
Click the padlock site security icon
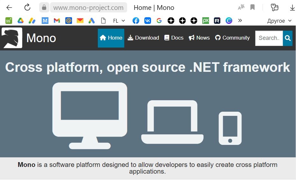click(x=44, y=7)
